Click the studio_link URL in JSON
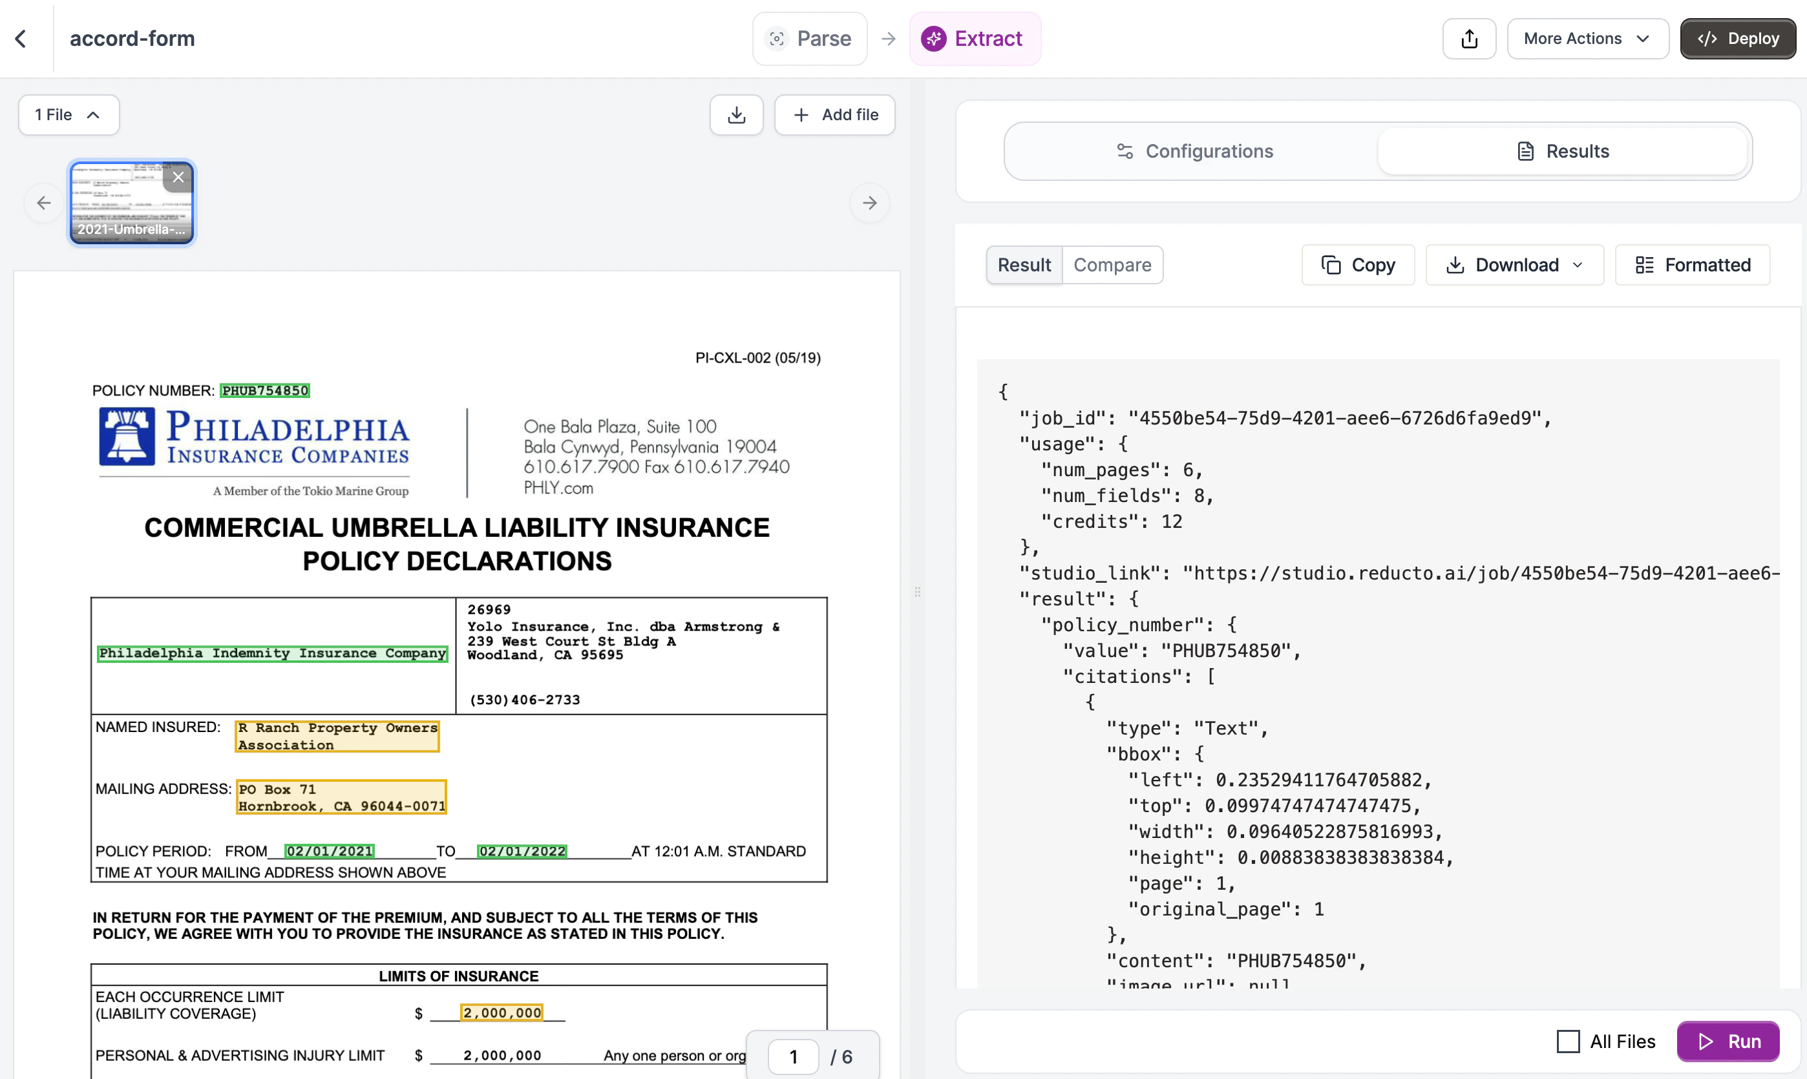This screenshot has width=1807, height=1079. click(x=1481, y=573)
